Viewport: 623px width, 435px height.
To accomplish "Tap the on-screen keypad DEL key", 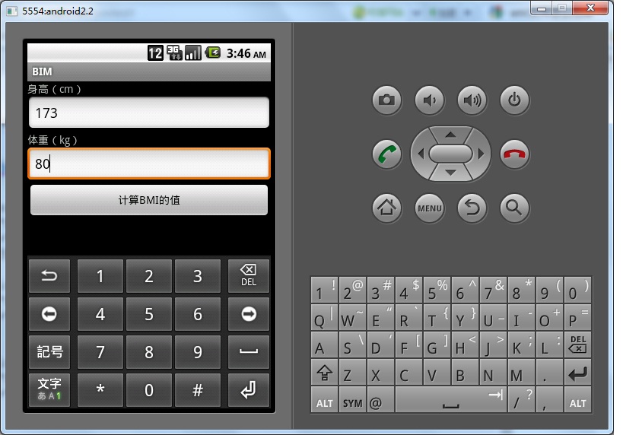I will click(x=249, y=276).
